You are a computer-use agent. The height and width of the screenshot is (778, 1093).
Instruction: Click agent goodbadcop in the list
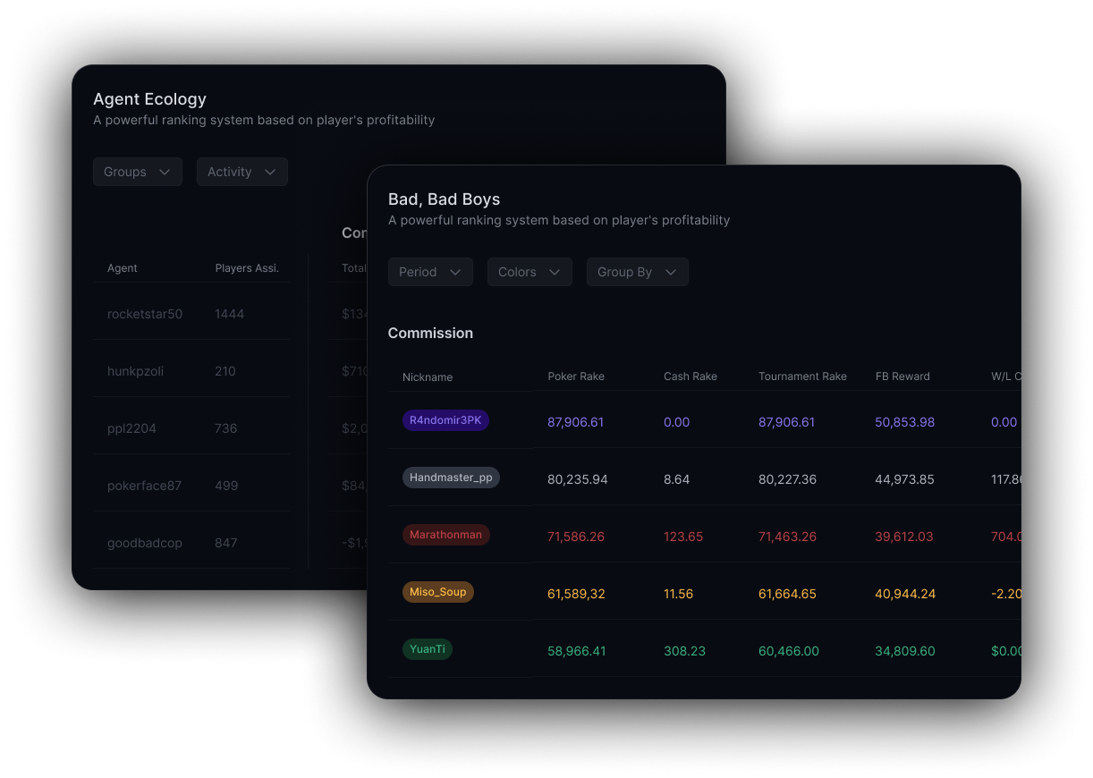[144, 543]
